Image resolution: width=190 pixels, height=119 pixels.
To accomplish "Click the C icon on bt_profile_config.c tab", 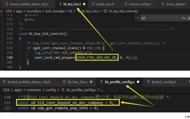I will coord(102,82).
